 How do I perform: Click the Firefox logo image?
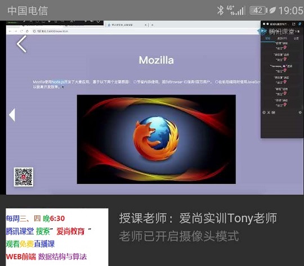(x=157, y=139)
